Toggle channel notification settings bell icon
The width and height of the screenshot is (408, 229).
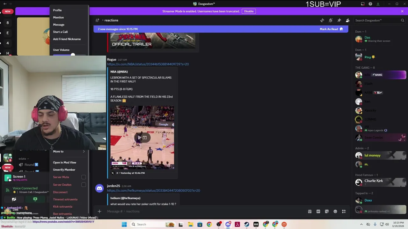click(x=331, y=20)
